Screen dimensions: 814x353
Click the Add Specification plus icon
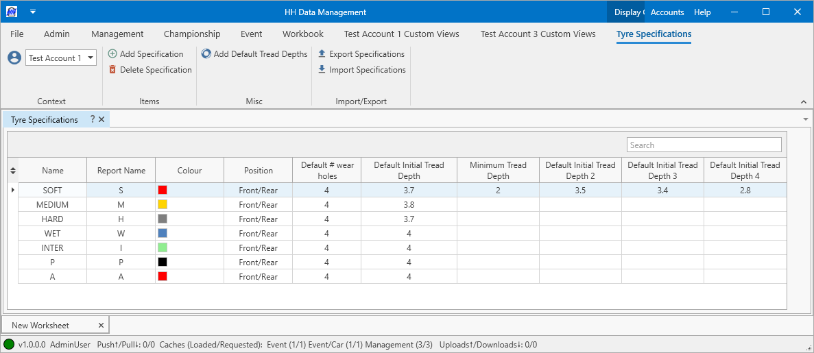point(112,54)
